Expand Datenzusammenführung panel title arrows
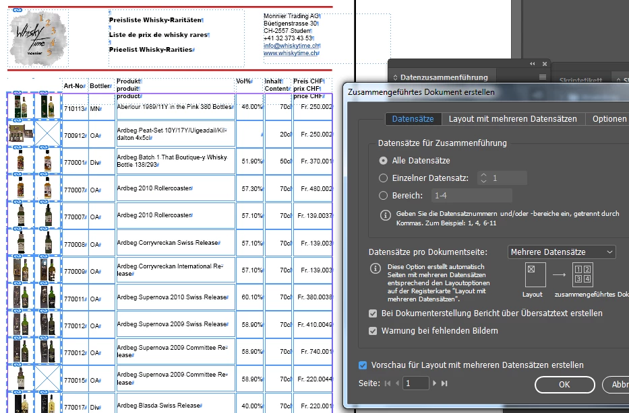 point(395,77)
